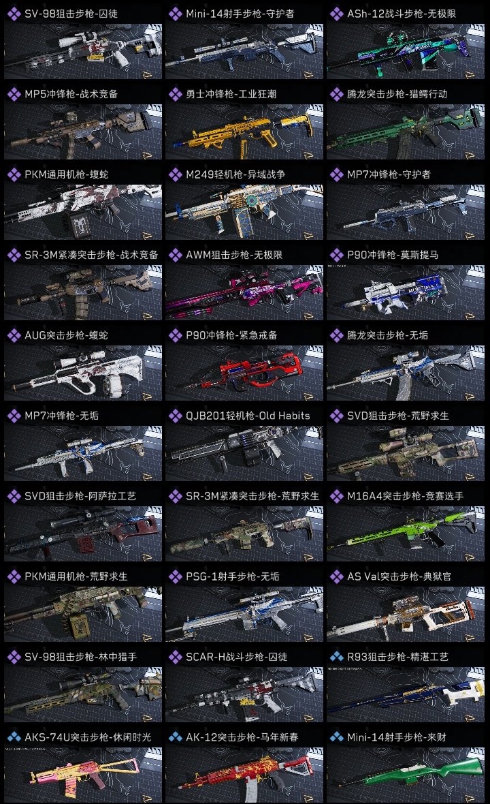Screen dimensions: 490x804
Task: Select the yellow 勇士冲锋枪-工业狂潮 skin image
Action: 244,132
